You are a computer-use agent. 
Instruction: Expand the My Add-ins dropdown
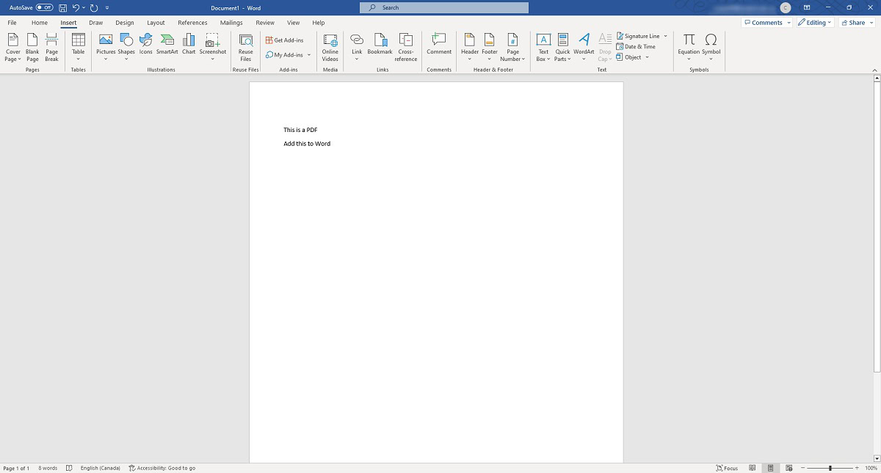coord(309,55)
